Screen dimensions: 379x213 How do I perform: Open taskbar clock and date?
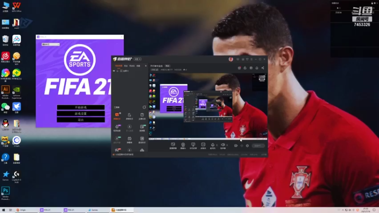coord(366,210)
